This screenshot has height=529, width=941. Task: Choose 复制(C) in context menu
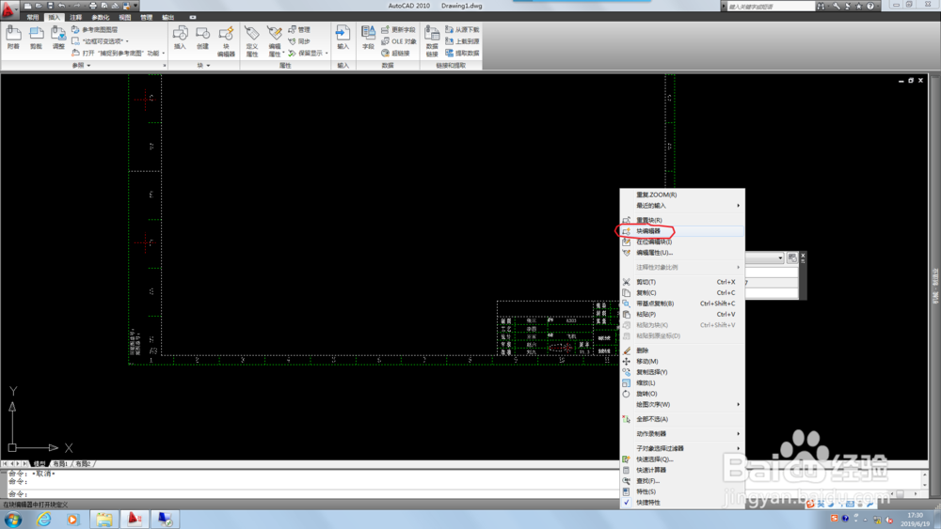[682, 293]
